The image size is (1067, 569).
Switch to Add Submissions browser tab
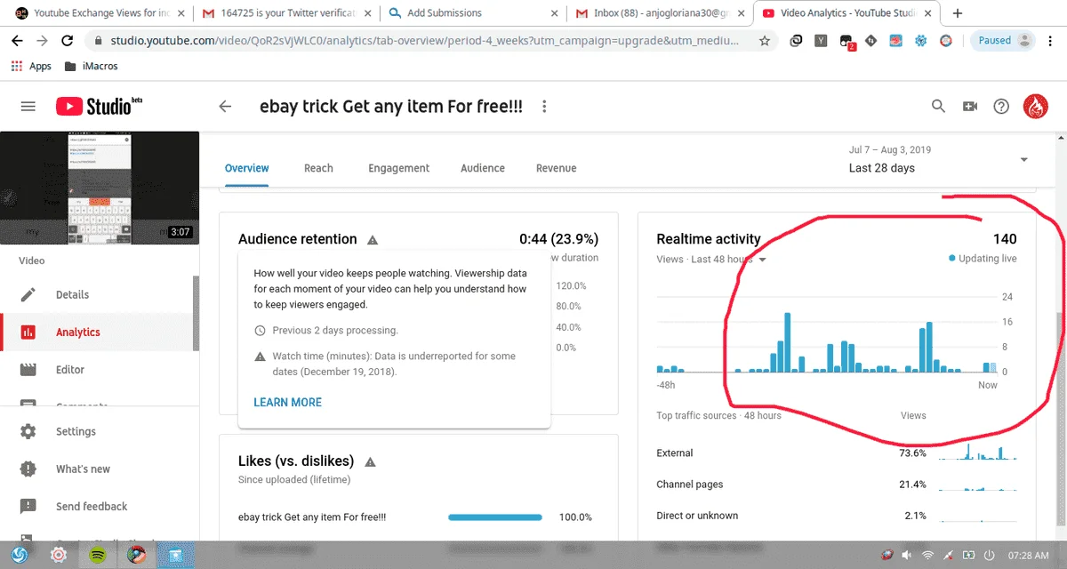(x=474, y=13)
